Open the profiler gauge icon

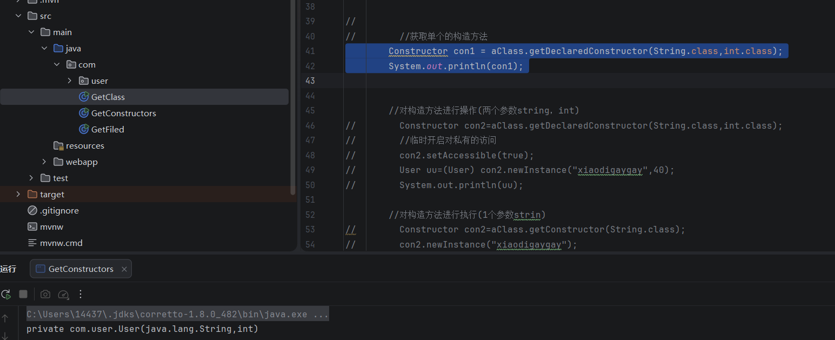click(x=63, y=294)
